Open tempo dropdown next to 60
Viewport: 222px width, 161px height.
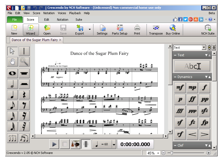click(114, 144)
